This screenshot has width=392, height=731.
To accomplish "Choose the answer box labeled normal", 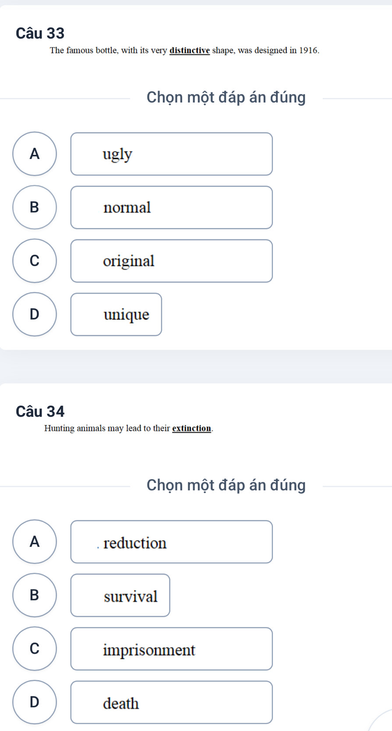I will point(172,207).
